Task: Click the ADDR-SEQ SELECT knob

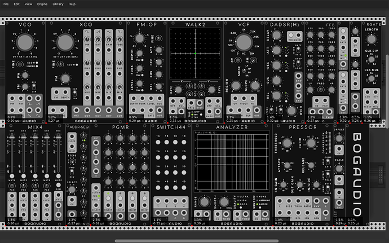Action: pos(72,189)
